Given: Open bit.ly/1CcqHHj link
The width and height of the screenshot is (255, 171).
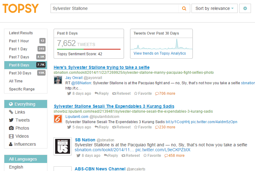Looking at the screenshot, I should [x=178, y=122].
